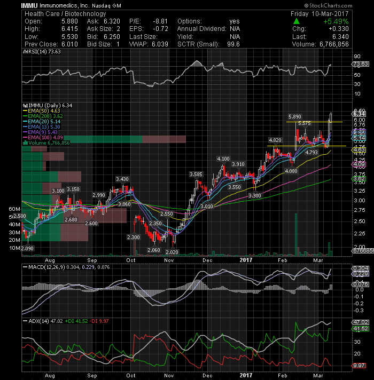Image resolution: width=374 pixels, height=380 pixels.
Task: Click the cyan EMA(20) 5.14 legend entry
Action: (x=42, y=121)
